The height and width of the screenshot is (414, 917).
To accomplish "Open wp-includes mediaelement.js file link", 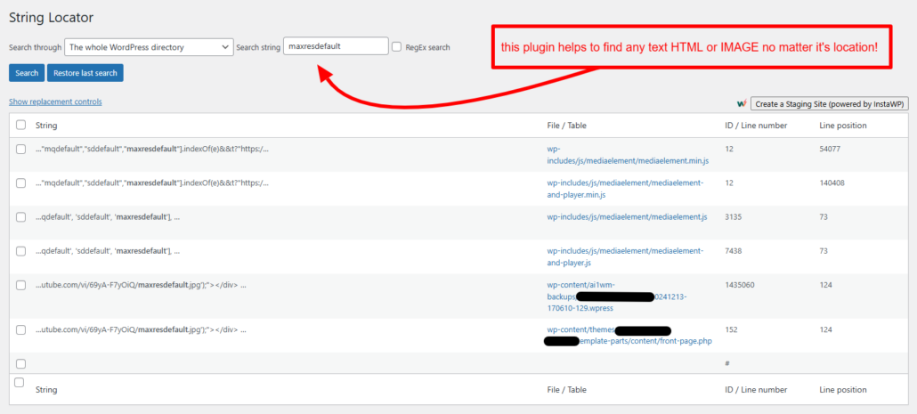I will coord(627,217).
